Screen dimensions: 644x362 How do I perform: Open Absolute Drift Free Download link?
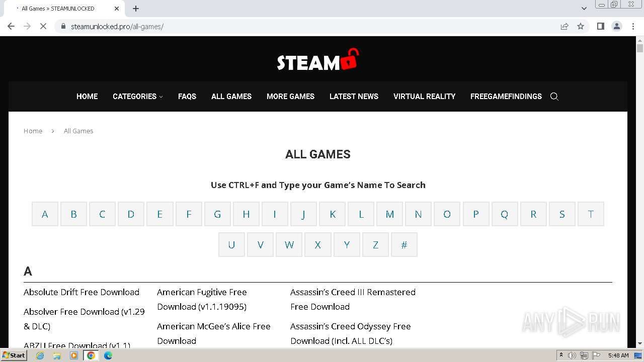[82, 292]
